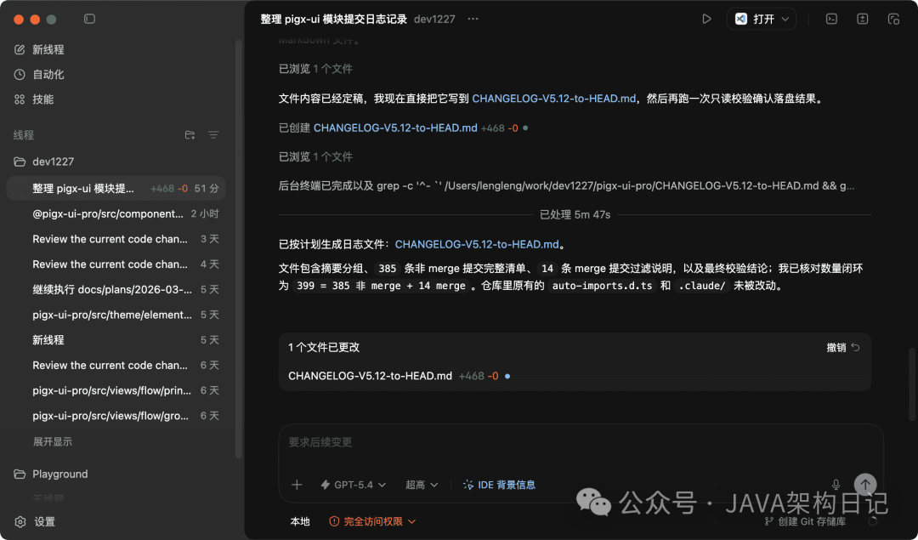Open the terminal icon in the title bar
The image size is (918, 540).
[x=831, y=18]
